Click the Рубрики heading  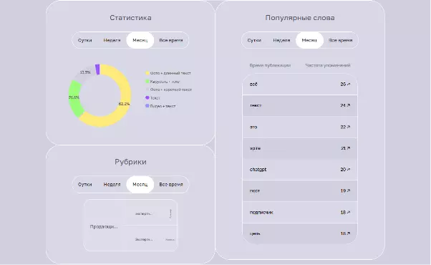(x=130, y=162)
